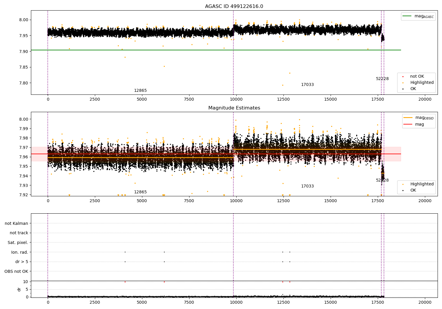
Task: Click the "5" tick on the dr axis
Action: pyautogui.click(x=27, y=289)
